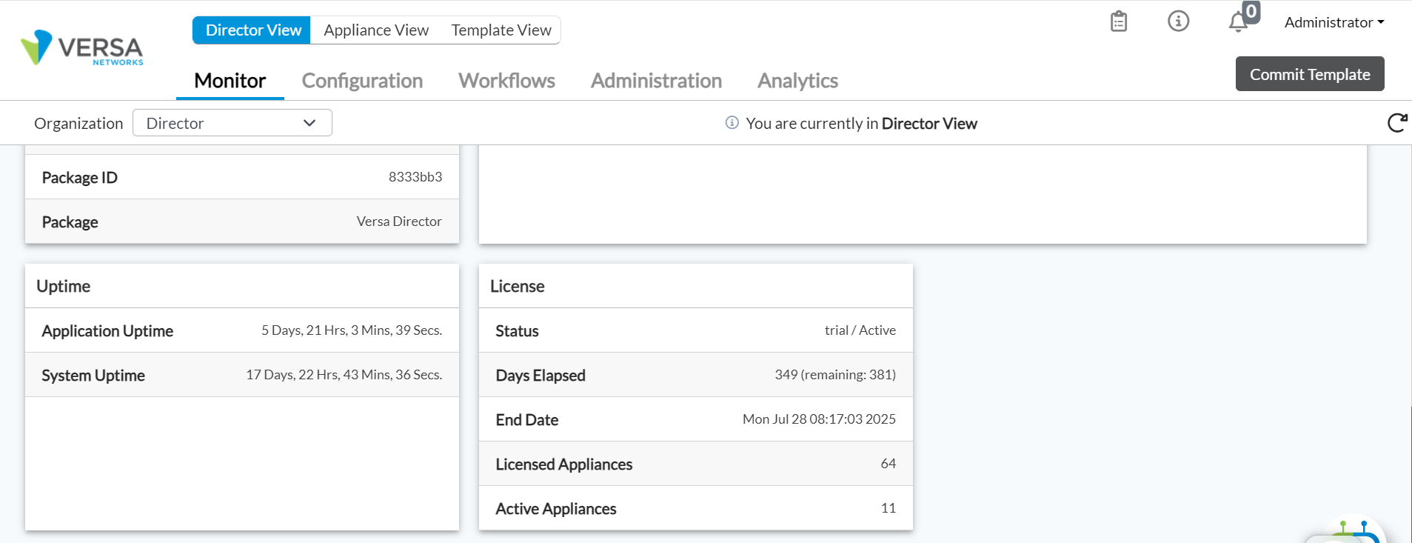The height and width of the screenshot is (543, 1412).
Task: Switch to Director View
Action: click(252, 30)
